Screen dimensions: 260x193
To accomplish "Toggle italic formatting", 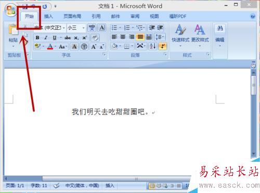I will 46,37.
